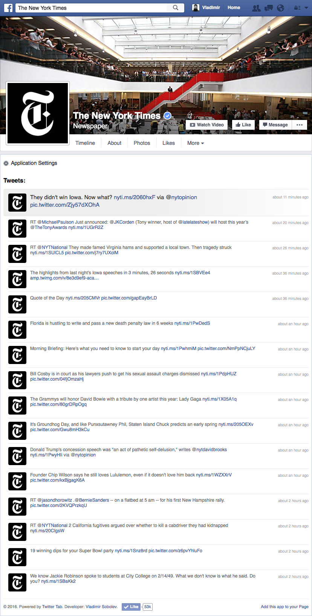The height and width of the screenshot is (616, 312).
Task: Open the nyti.ms link in the Florida tweet
Action: coord(192,323)
